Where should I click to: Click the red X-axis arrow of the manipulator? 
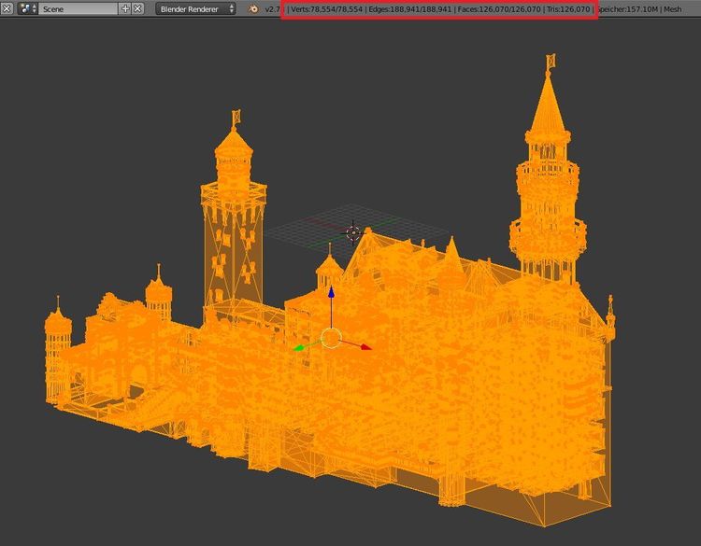point(366,347)
